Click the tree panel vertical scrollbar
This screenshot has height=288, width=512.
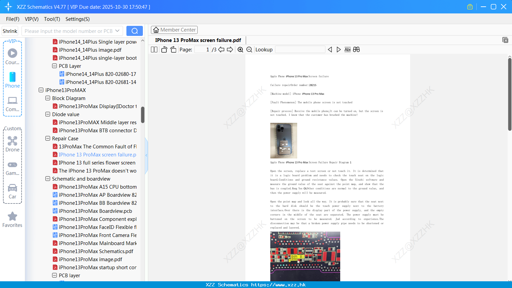click(143, 115)
